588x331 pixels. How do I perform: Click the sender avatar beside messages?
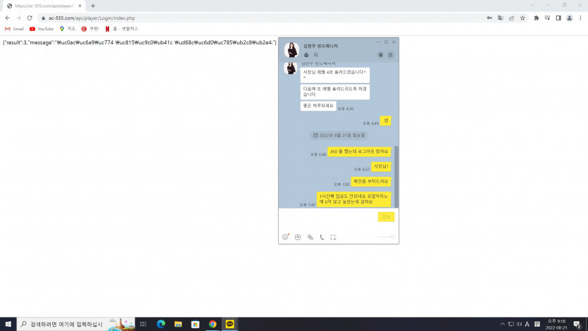[290, 68]
